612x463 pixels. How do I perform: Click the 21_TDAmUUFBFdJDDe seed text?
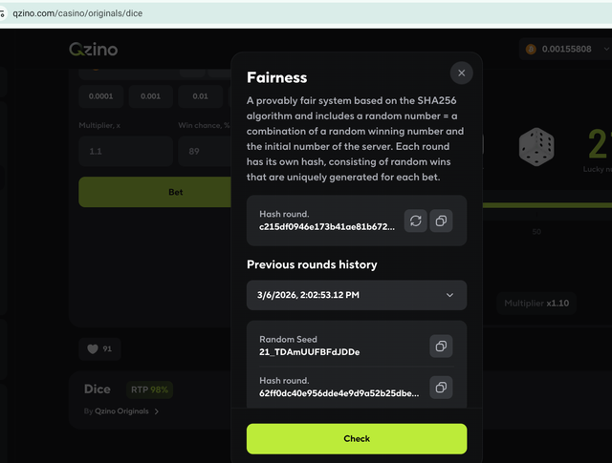(x=310, y=352)
